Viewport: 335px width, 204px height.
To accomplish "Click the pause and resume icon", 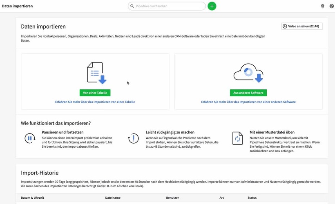I will [30, 138].
